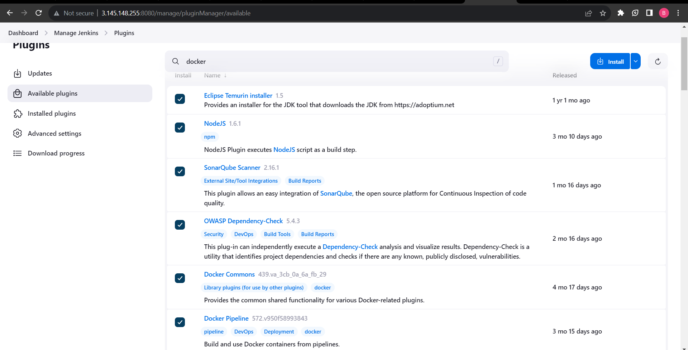688x350 pixels.
Task: Click the search magnifier icon in plugin search
Action: (176, 61)
